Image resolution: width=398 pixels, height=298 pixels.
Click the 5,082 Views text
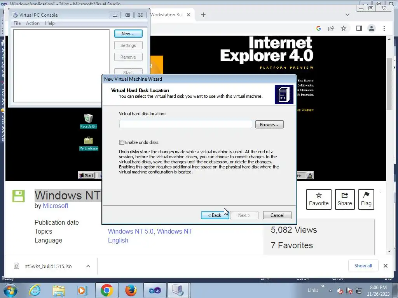294,230
